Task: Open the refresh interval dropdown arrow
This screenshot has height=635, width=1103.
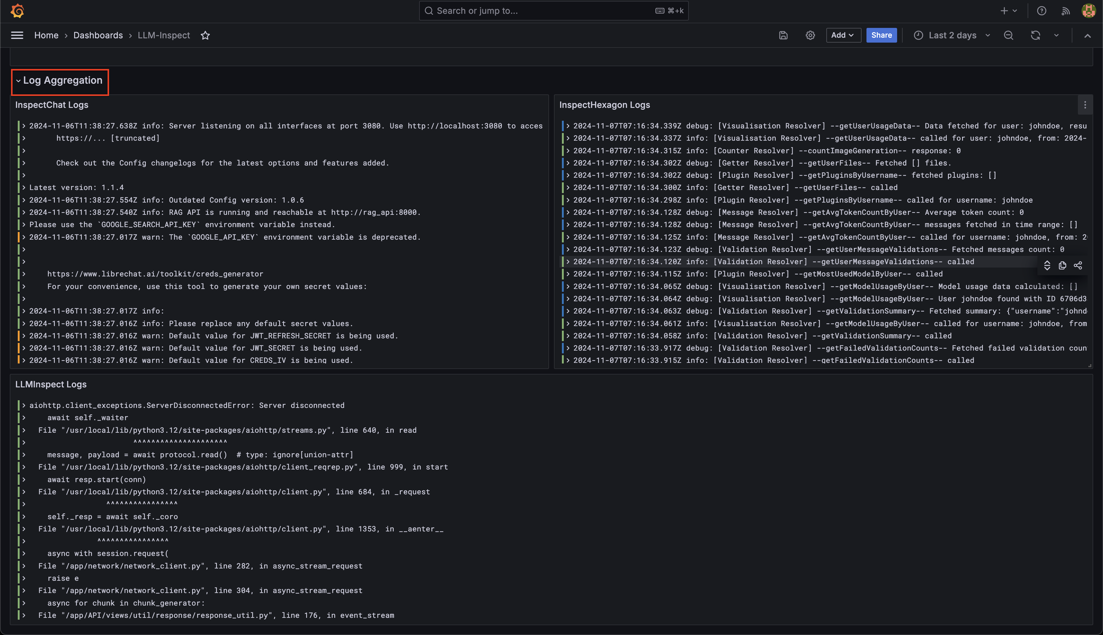Action: tap(1056, 35)
